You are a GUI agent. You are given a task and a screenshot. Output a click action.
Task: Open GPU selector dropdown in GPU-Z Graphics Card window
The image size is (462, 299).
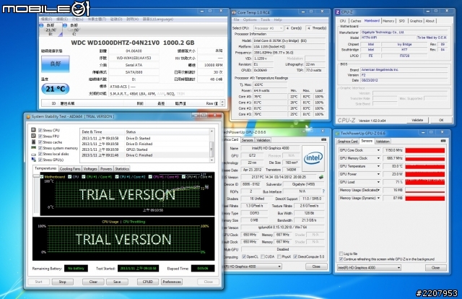coord(253,266)
